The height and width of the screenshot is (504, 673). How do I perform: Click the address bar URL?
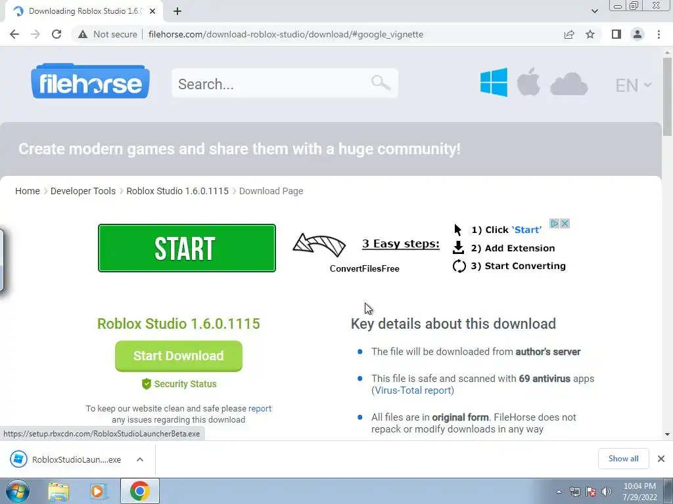click(286, 34)
